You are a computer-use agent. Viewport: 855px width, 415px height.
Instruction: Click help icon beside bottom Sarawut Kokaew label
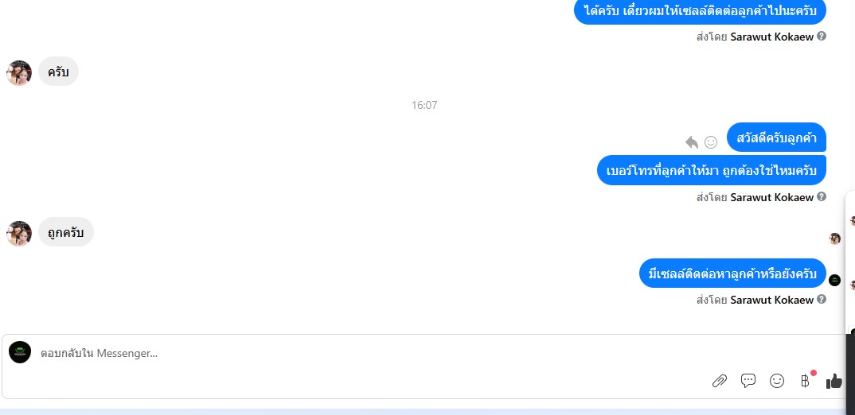coord(822,299)
